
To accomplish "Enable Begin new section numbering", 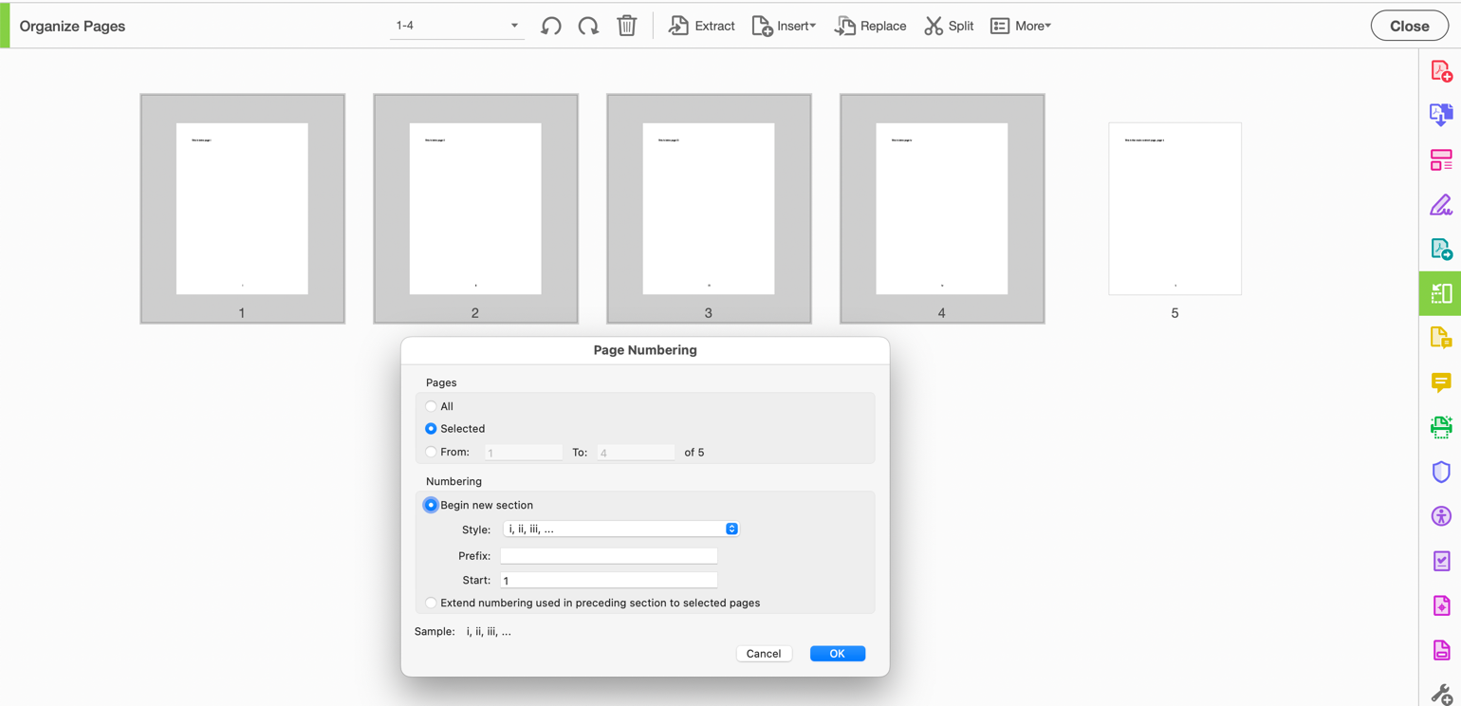I will tap(431, 504).
